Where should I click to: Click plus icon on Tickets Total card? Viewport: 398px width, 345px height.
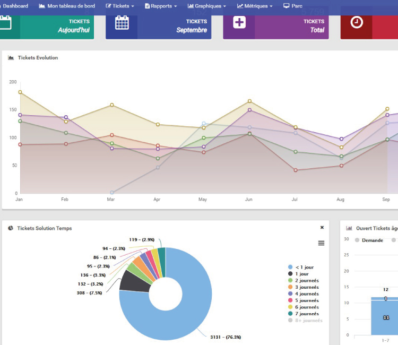[x=239, y=22]
